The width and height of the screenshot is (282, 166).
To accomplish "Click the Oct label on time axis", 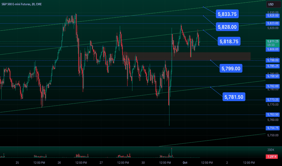I will click(x=185, y=163).
